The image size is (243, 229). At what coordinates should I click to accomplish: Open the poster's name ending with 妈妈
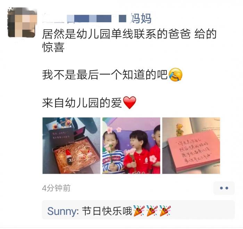pyautogui.click(x=97, y=18)
